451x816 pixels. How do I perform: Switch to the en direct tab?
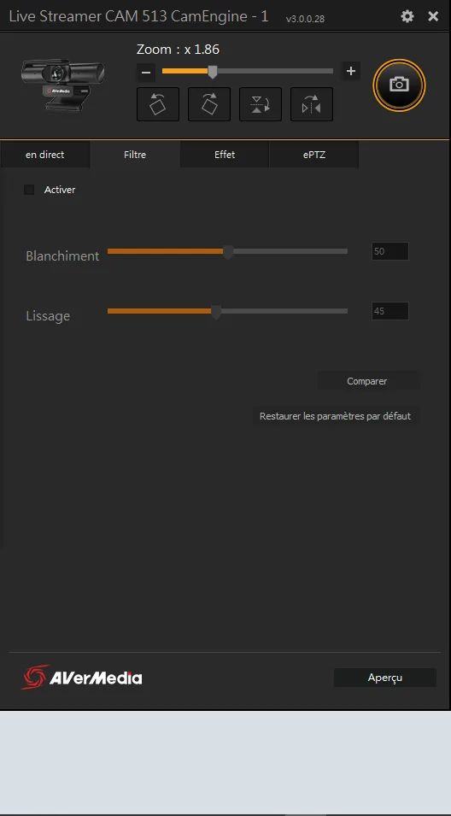click(44, 155)
